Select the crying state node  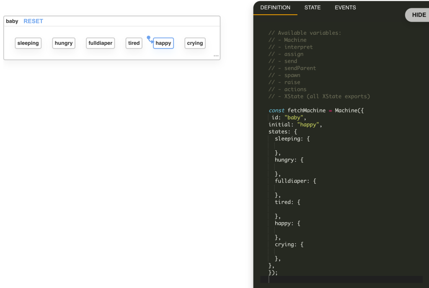point(195,43)
